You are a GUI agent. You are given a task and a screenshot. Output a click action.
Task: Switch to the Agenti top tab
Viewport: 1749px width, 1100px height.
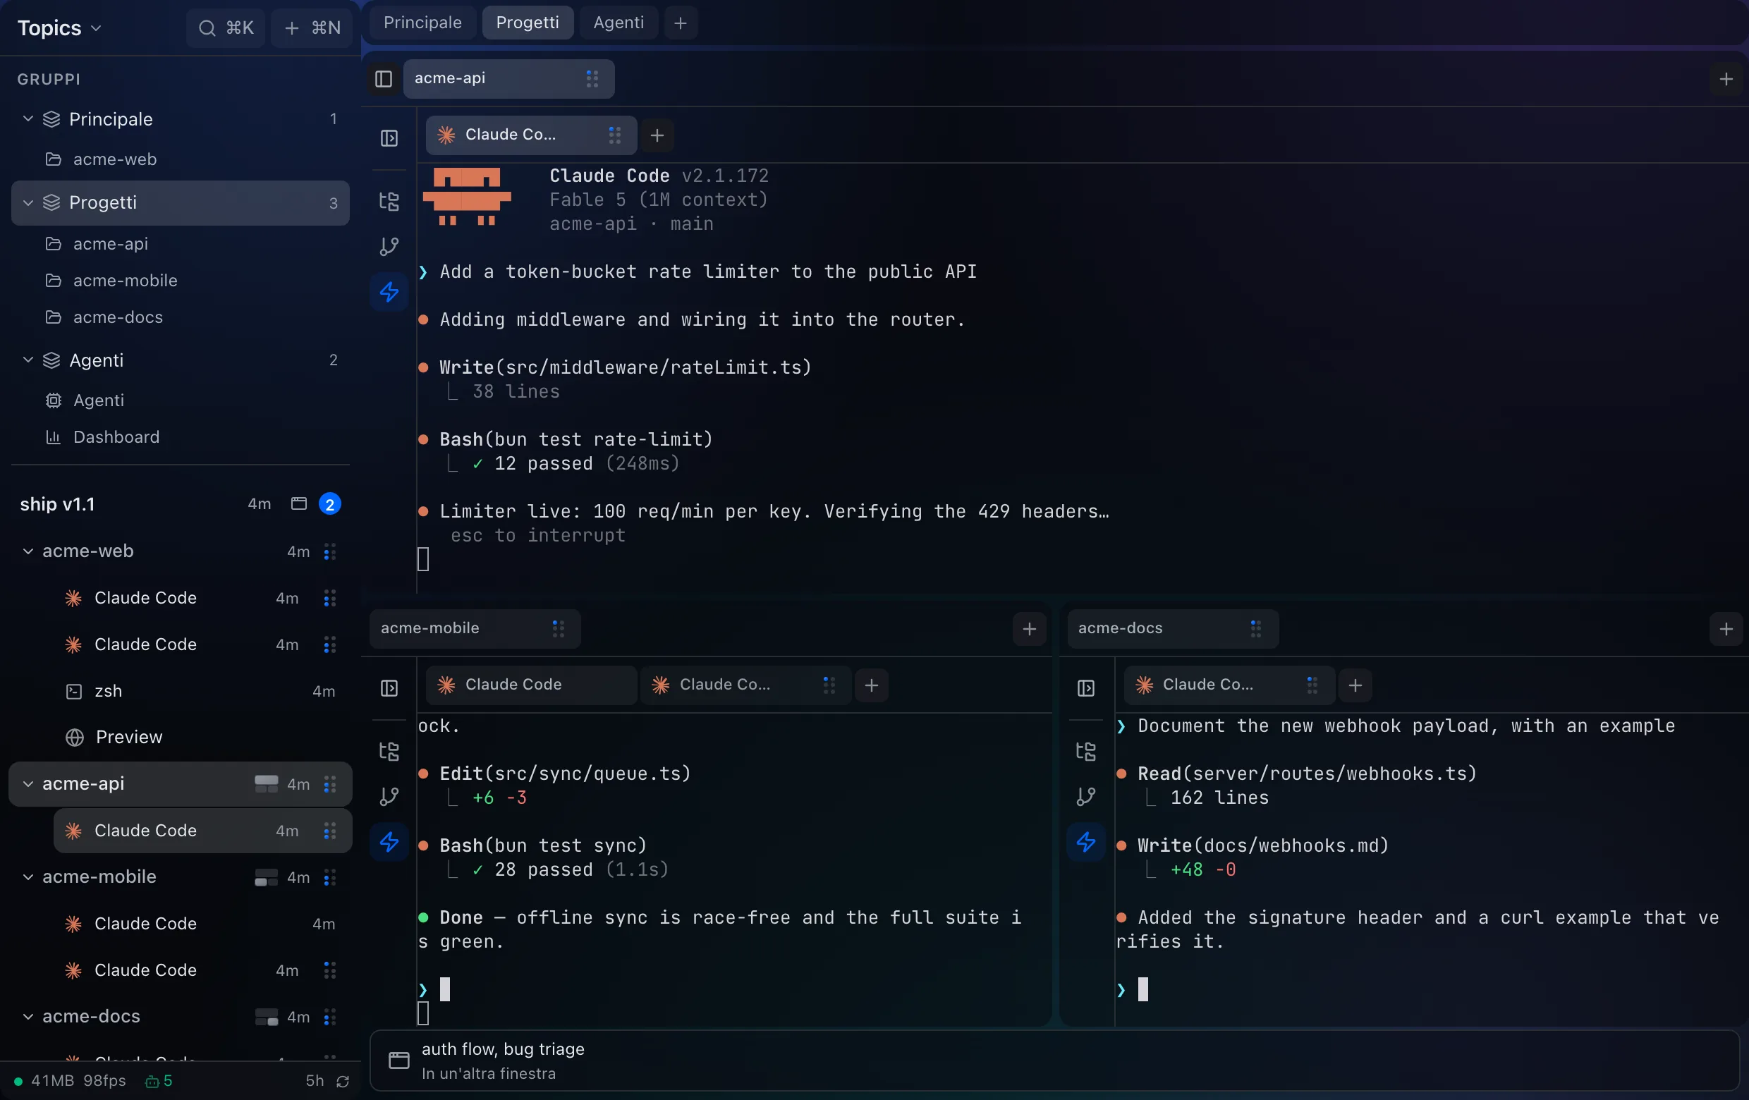tap(618, 23)
